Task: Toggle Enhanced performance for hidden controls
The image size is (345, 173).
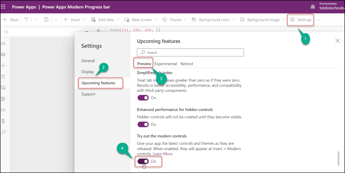Action: pos(143,125)
